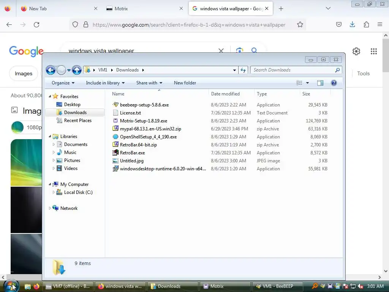This screenshot has width=389, height=292.
Task: Expand the Documents library node
Action: point(54,144)
